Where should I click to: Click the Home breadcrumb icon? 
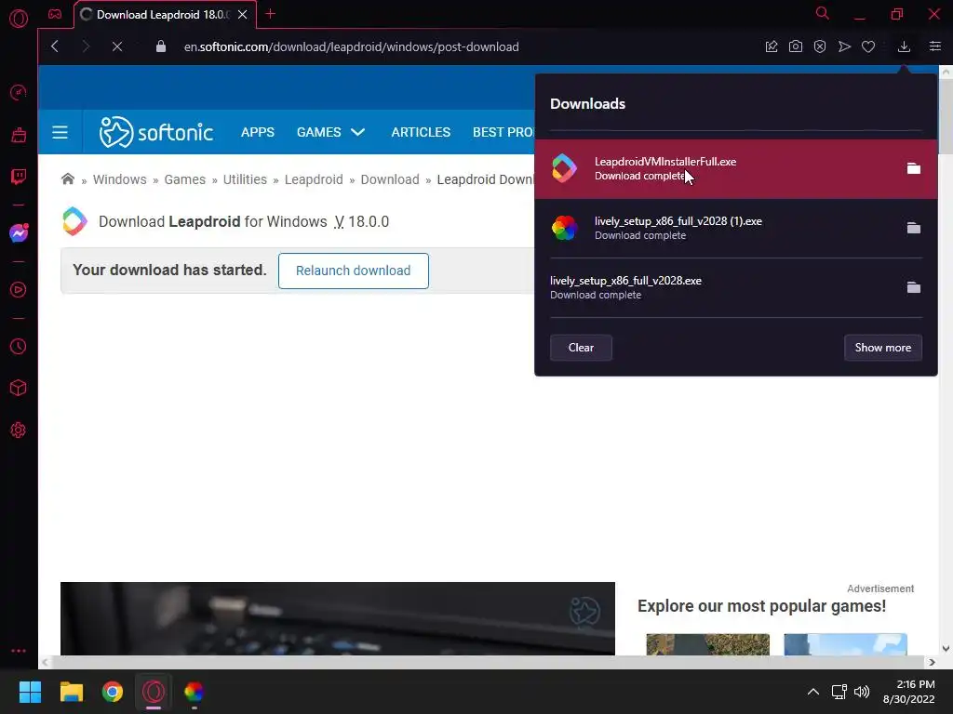(67, 179)
